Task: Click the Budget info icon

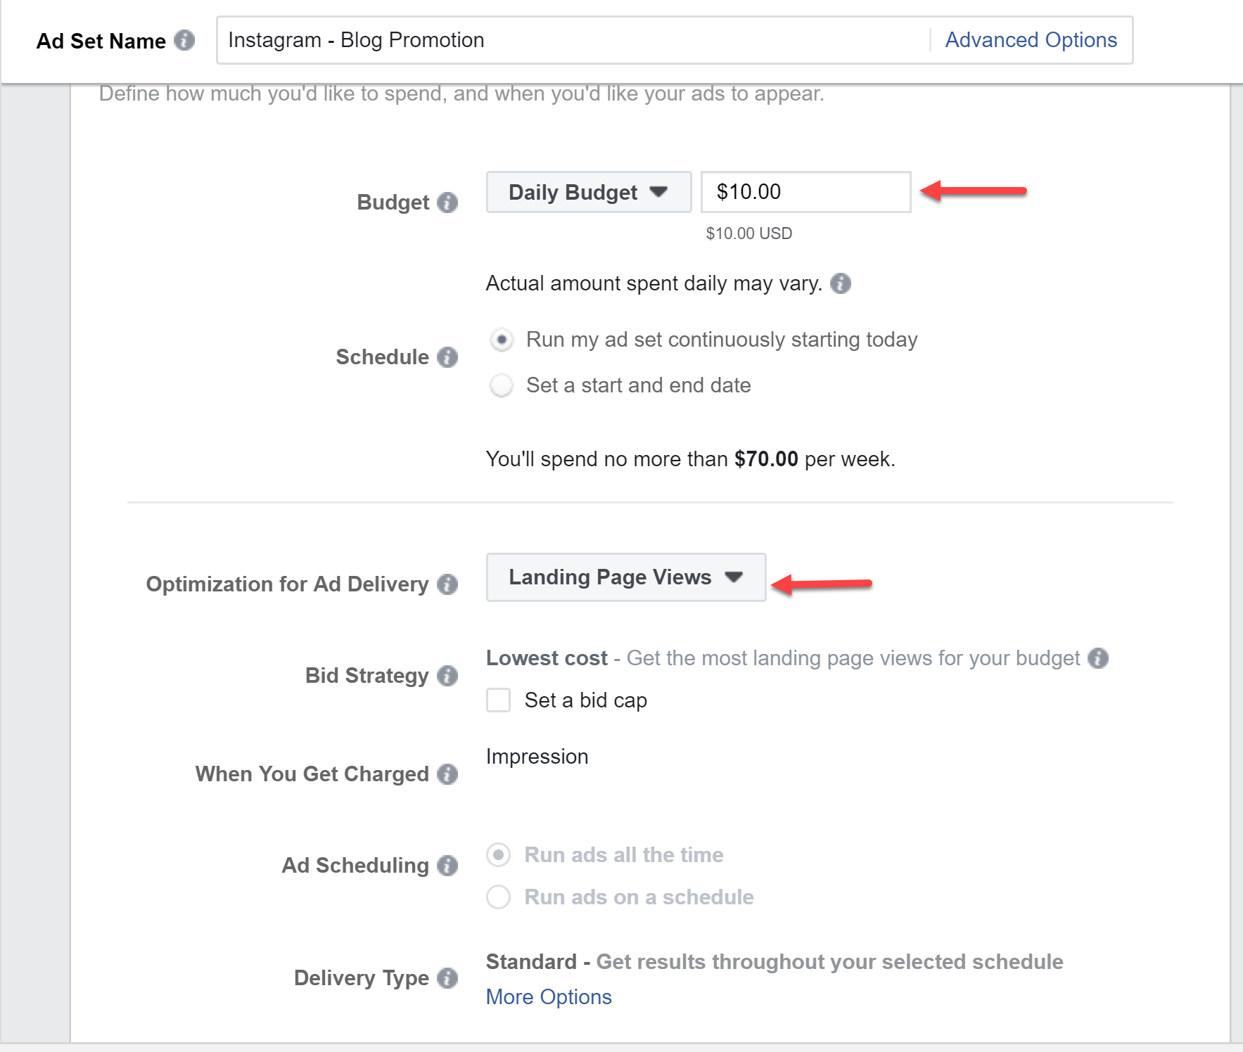Action: 447,203
